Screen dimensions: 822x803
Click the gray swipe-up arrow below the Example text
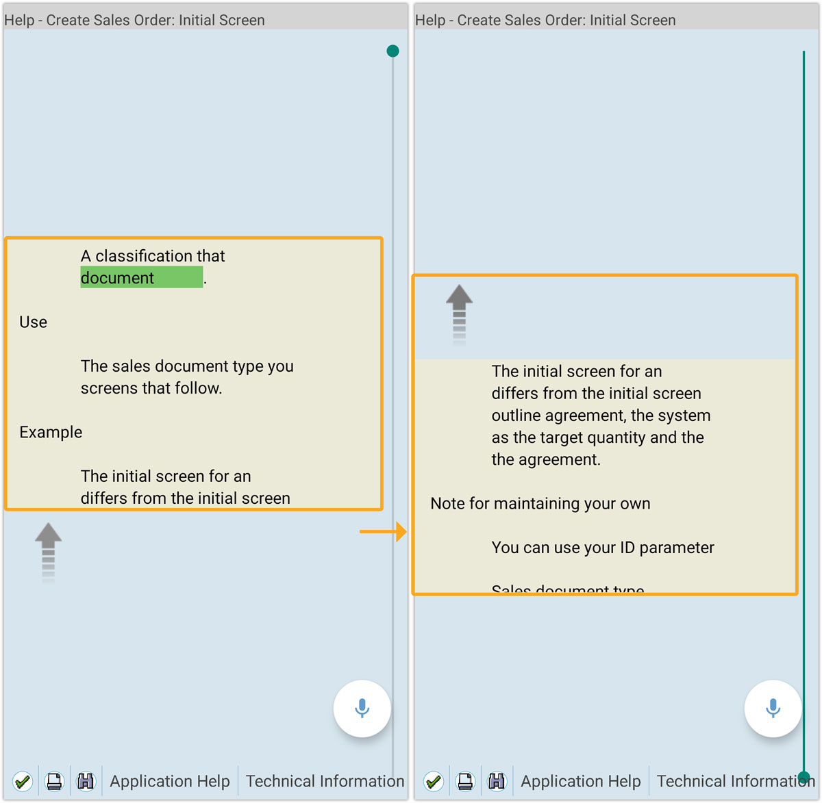tap(48, 551)
